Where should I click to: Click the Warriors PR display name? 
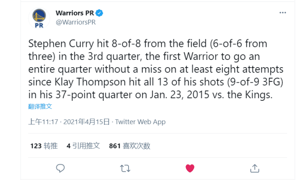(x=75, y=12)
